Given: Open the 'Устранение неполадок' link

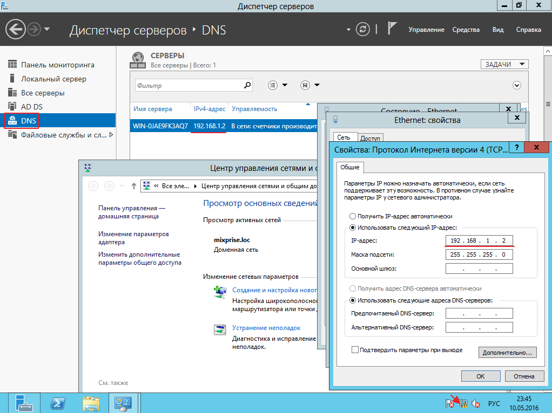Looking at the screenshot, I should point(266,328).
